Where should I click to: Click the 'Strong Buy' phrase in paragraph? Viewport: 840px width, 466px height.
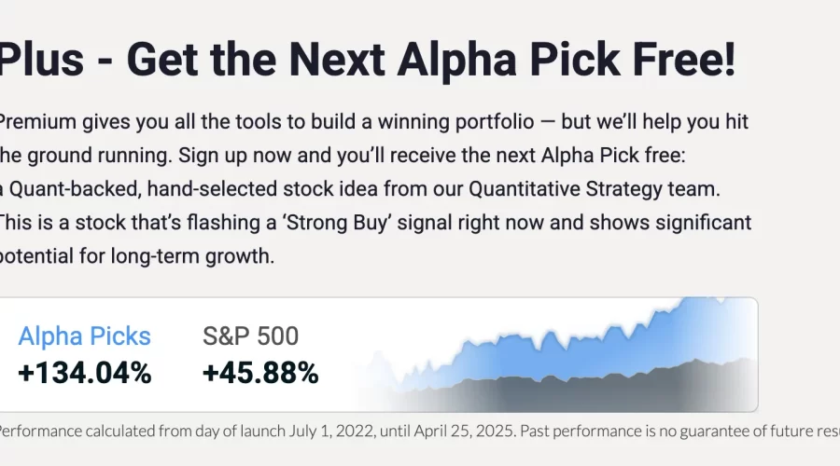[337, 223]
